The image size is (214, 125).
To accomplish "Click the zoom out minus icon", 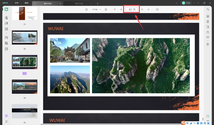I will pyautogui.click(x=86, y=10).
